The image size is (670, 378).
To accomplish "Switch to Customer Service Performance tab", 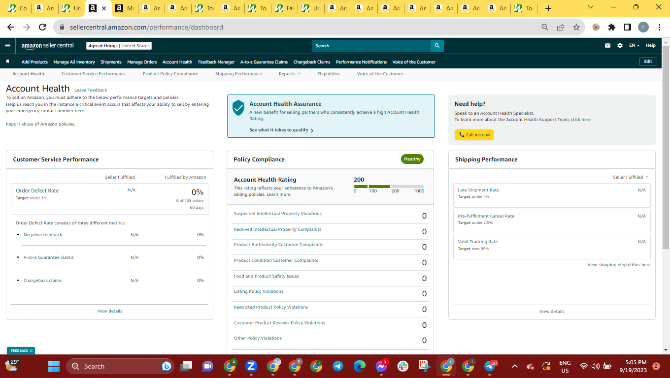I will 94,74.
